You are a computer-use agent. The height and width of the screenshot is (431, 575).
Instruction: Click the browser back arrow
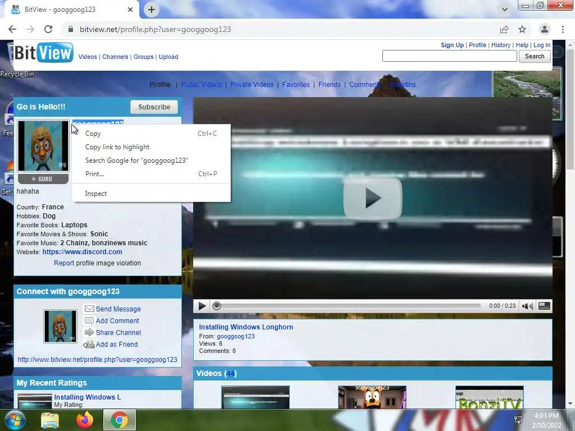click(12, 29)
